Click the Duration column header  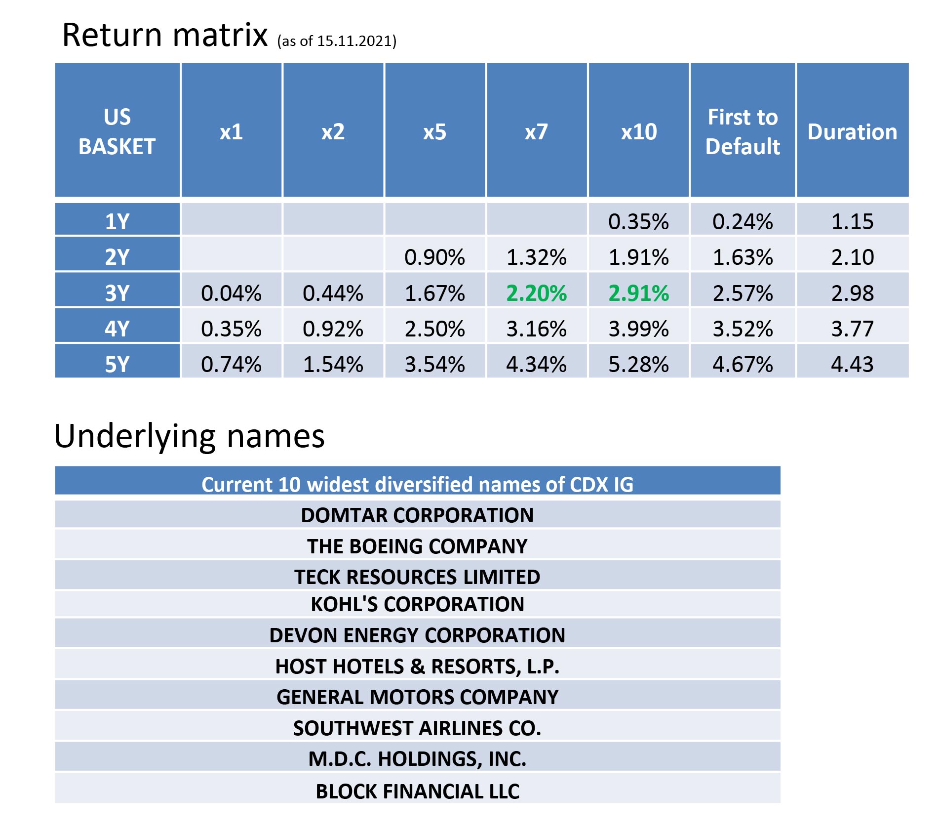tap(853, 130)
